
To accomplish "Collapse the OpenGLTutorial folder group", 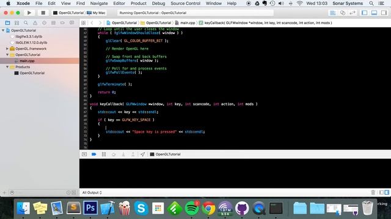I will tap(7, 55).
